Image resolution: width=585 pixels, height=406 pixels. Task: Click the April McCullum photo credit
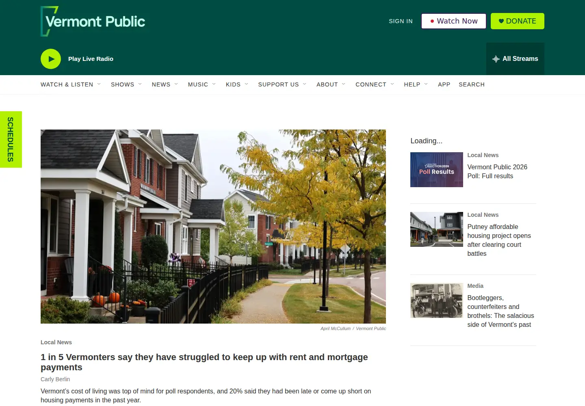pos(335,328)
